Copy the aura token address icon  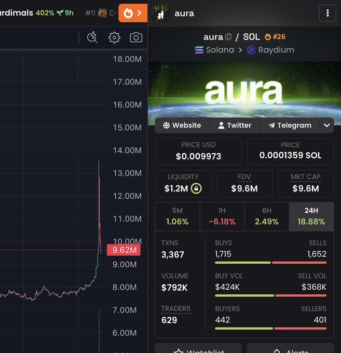[x=228, y=37]
